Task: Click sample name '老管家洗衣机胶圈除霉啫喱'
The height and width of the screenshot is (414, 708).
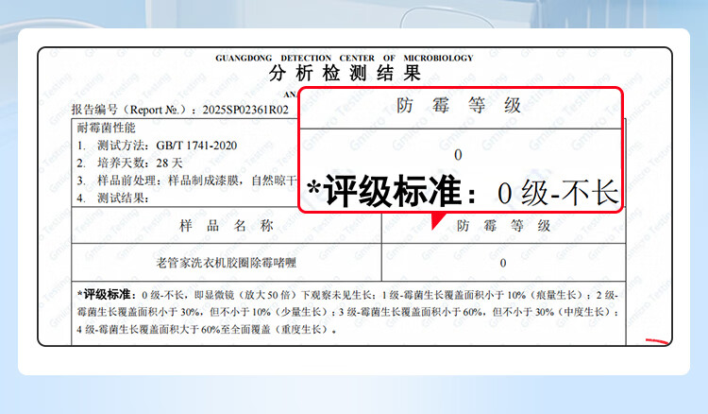Action: tap(226, 263)
